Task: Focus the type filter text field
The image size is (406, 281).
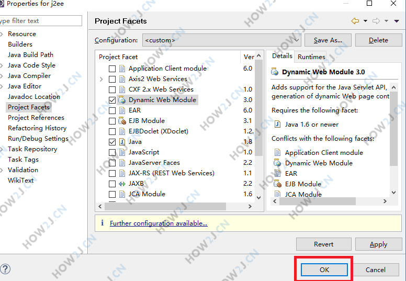Action: click(x=41, y=21)
